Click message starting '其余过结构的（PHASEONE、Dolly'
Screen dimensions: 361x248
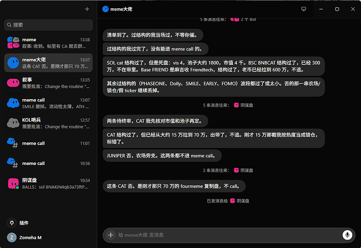pyautogui.click(x=213, y=87)
